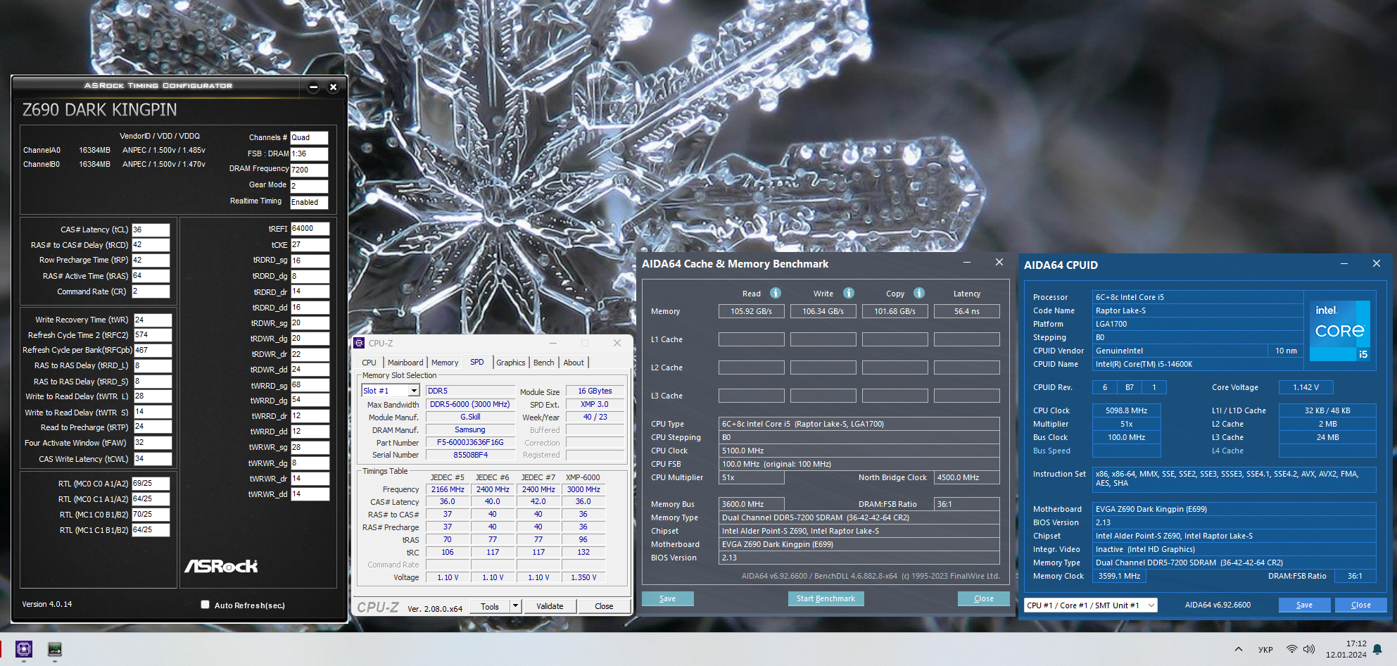Screen dimensions: 1397x666
Task: Enable the Auto Refresh(sec) checkbox
Action: point(205,604)
